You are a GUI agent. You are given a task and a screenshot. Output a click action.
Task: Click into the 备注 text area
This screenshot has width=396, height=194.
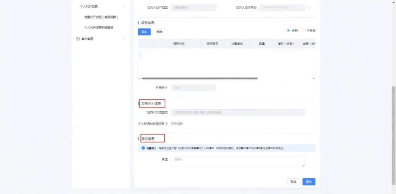tap(238, 161)
